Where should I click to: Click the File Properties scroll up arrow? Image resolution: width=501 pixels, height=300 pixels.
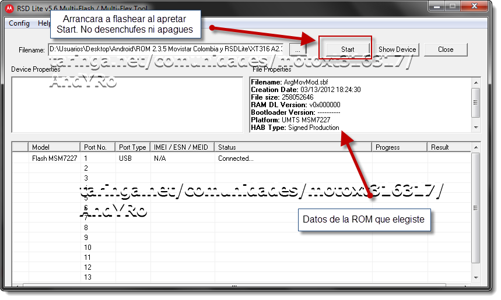[476, 83]
